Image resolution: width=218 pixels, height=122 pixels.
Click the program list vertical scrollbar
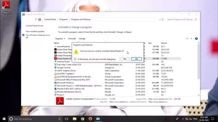click(x=199, y=62)
